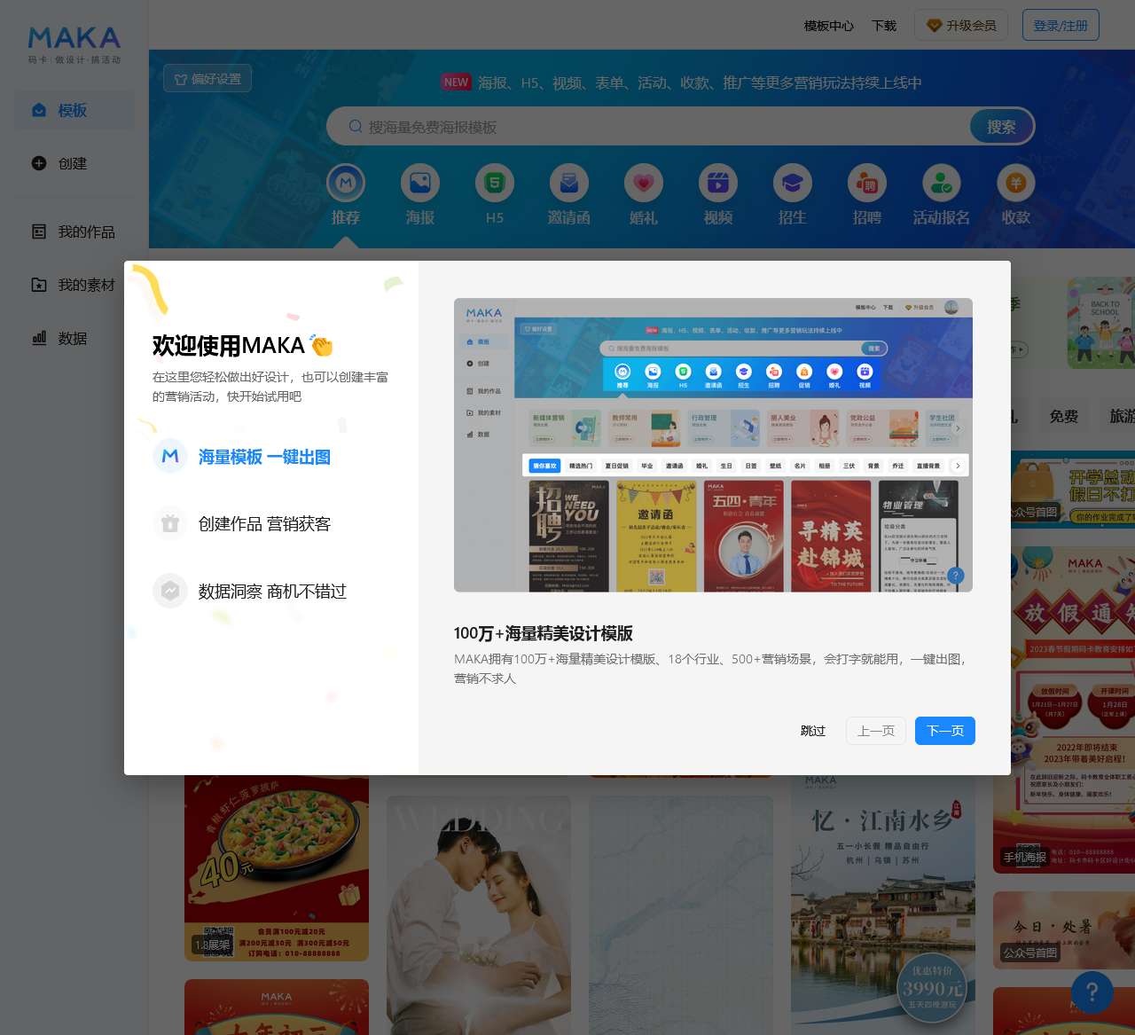The height and width of the screenshot is (1035, 1135).
Task: Open 模板中心 in top navigation
Action: tap(828, 26)
